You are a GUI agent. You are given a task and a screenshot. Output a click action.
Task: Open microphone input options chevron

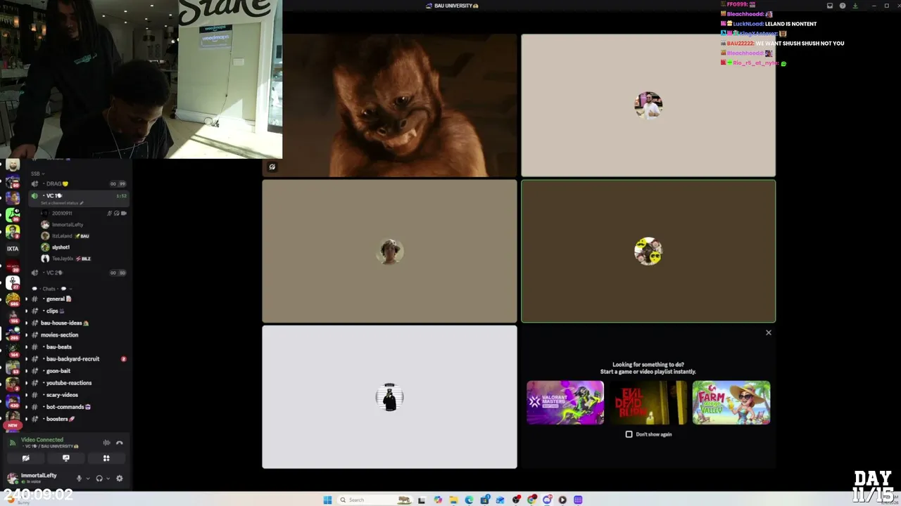coord(87,479)
